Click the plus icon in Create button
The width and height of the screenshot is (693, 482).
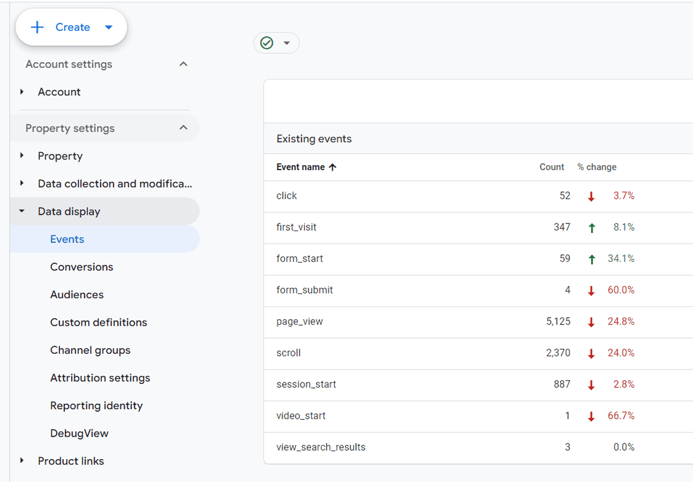pyautogui.click(x=37, y=27)
